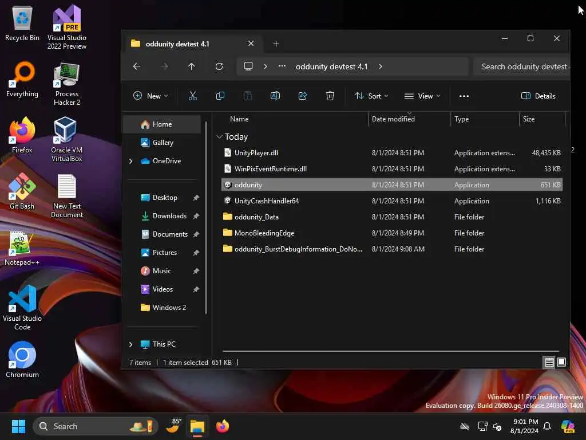Open Firefox desktop shortcut
The image size is (586, 440).
point(22,135)
